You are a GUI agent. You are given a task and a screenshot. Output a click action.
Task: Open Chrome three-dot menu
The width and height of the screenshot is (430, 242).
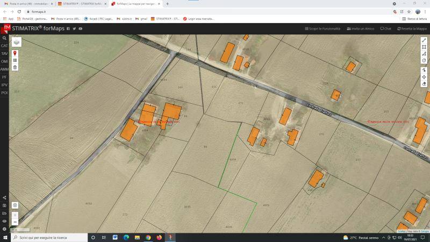click(425, 11)
